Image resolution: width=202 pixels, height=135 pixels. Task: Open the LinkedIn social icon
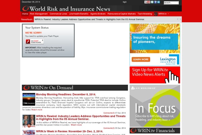pos(159,2)
